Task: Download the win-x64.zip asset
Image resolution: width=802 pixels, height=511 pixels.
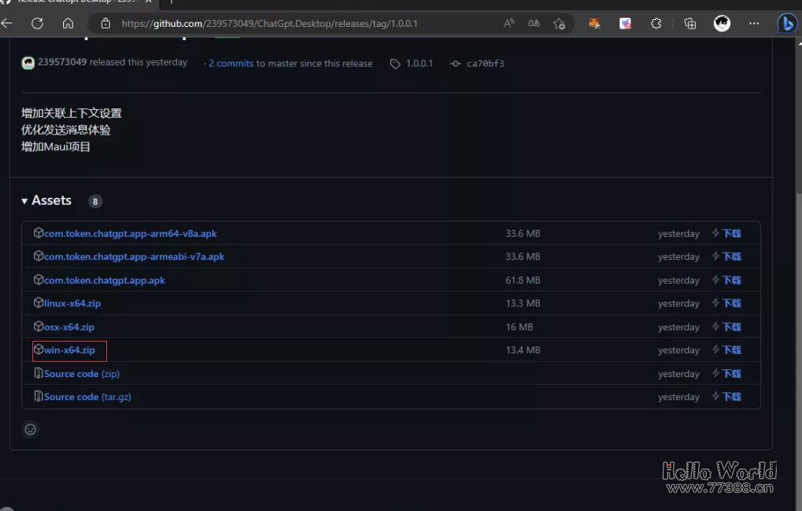Action: [x=69, y=350]
